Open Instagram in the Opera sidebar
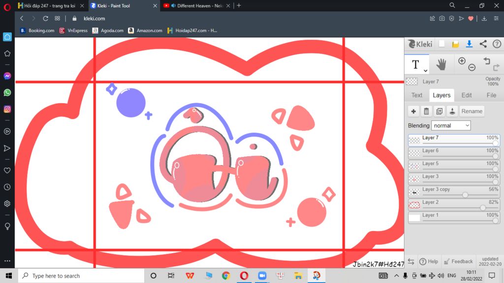The width and height of the screenshot is (504, 283). 7,109
